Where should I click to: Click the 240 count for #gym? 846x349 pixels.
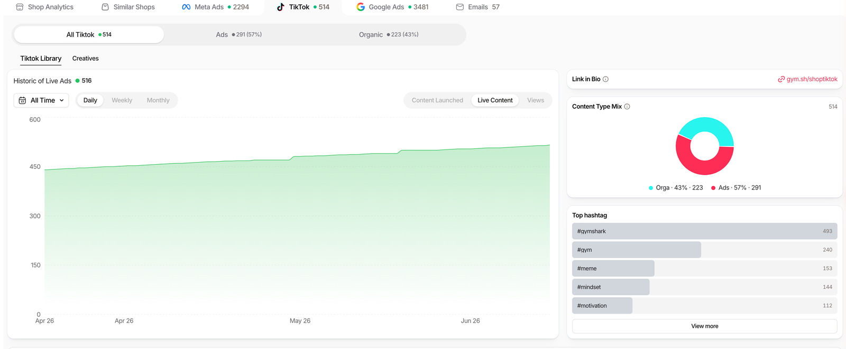point(827,250)
